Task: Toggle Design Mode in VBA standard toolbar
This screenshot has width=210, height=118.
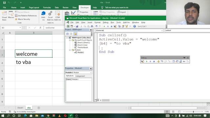Action: pyautogui.click(x=115, y=26)
